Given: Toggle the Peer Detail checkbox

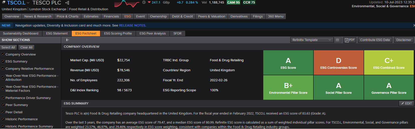Looking at the screenshot, I should pos(3,112).
